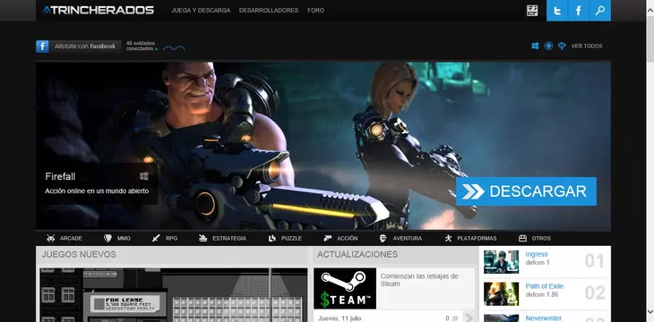Filter games by Windows platform icon
This screenshot has width=654, height=322.
pyautogui.click(x=535, y=46)
